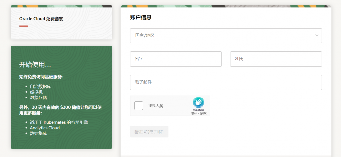Open the hCaptcha 条款 terms link
The height and width of the screenshot is (157, 341).
pos(203,113)
